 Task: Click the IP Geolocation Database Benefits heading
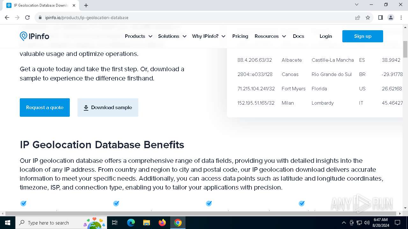tap(102, 145)
